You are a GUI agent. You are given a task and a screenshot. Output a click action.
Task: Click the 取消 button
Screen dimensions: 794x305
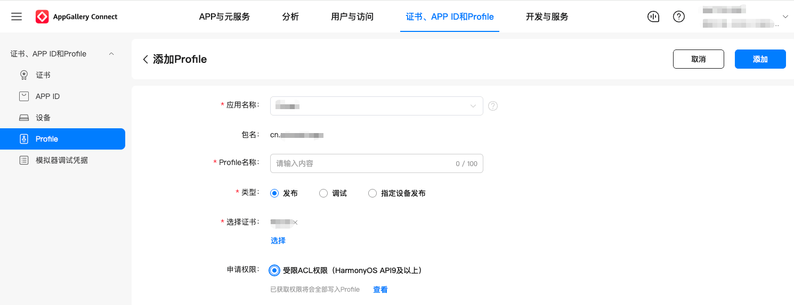[699, 59]
